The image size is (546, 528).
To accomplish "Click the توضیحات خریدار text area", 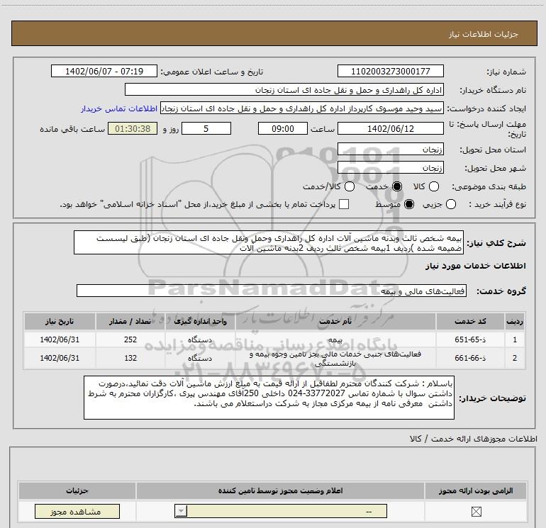I will 269,398.
